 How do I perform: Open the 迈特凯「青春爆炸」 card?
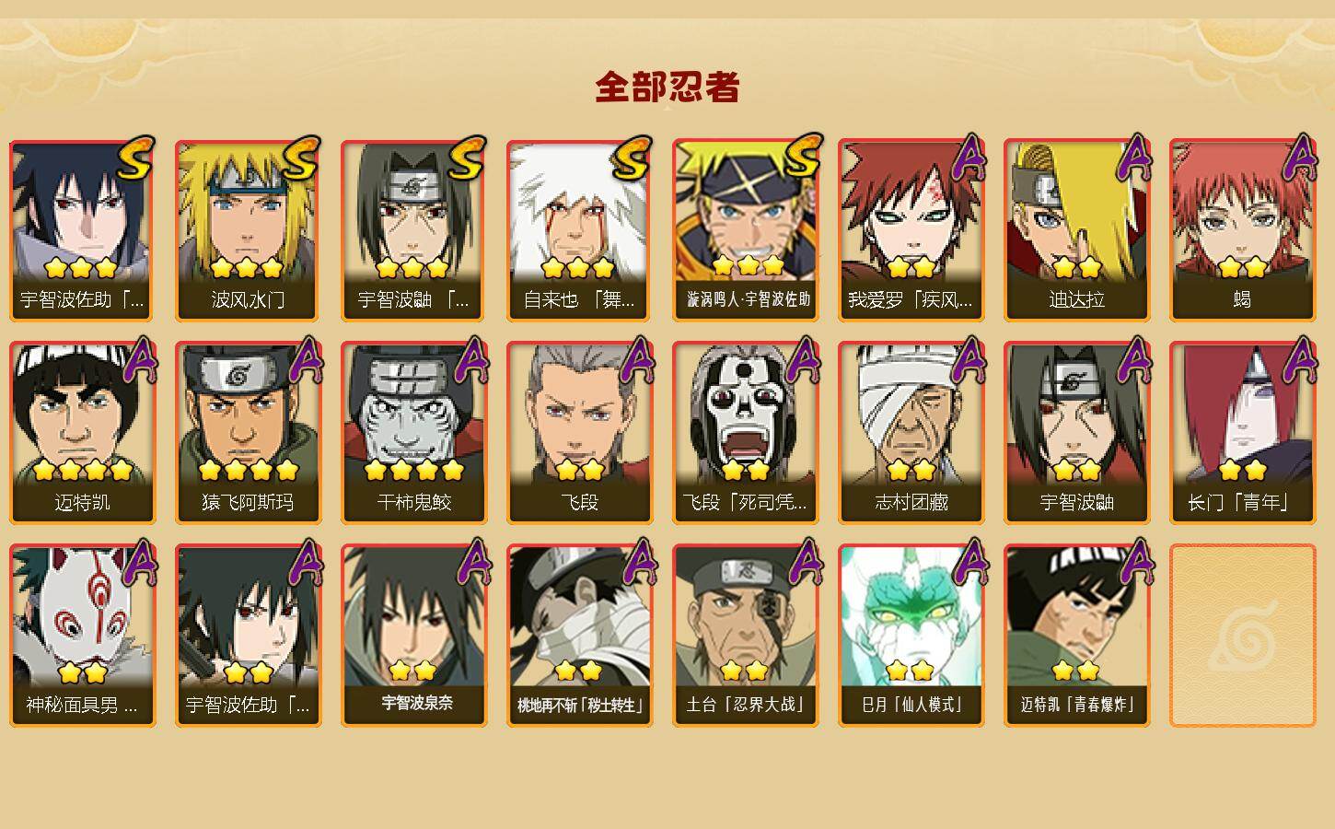[1076, 636]
